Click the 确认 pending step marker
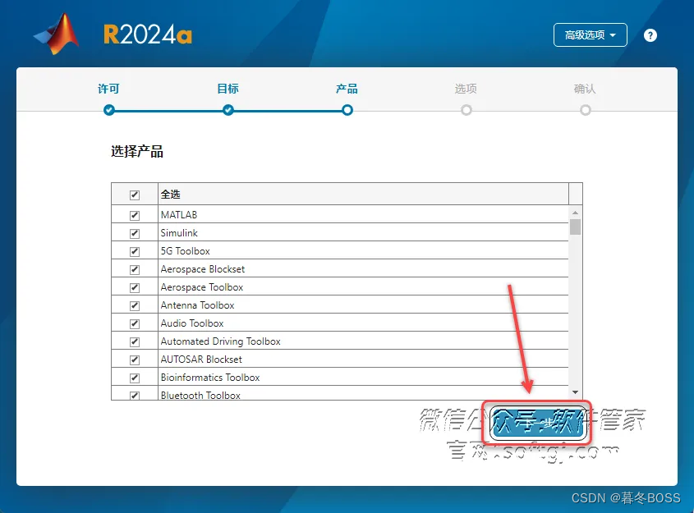Screen dimensions: 694x513 click(585, 110)
